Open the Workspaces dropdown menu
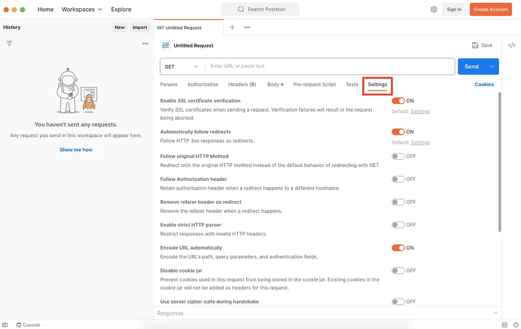 (x=82, y=9)
